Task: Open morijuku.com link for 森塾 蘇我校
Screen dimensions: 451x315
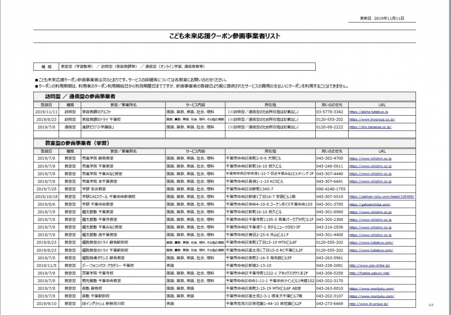Action: (372, 288)
